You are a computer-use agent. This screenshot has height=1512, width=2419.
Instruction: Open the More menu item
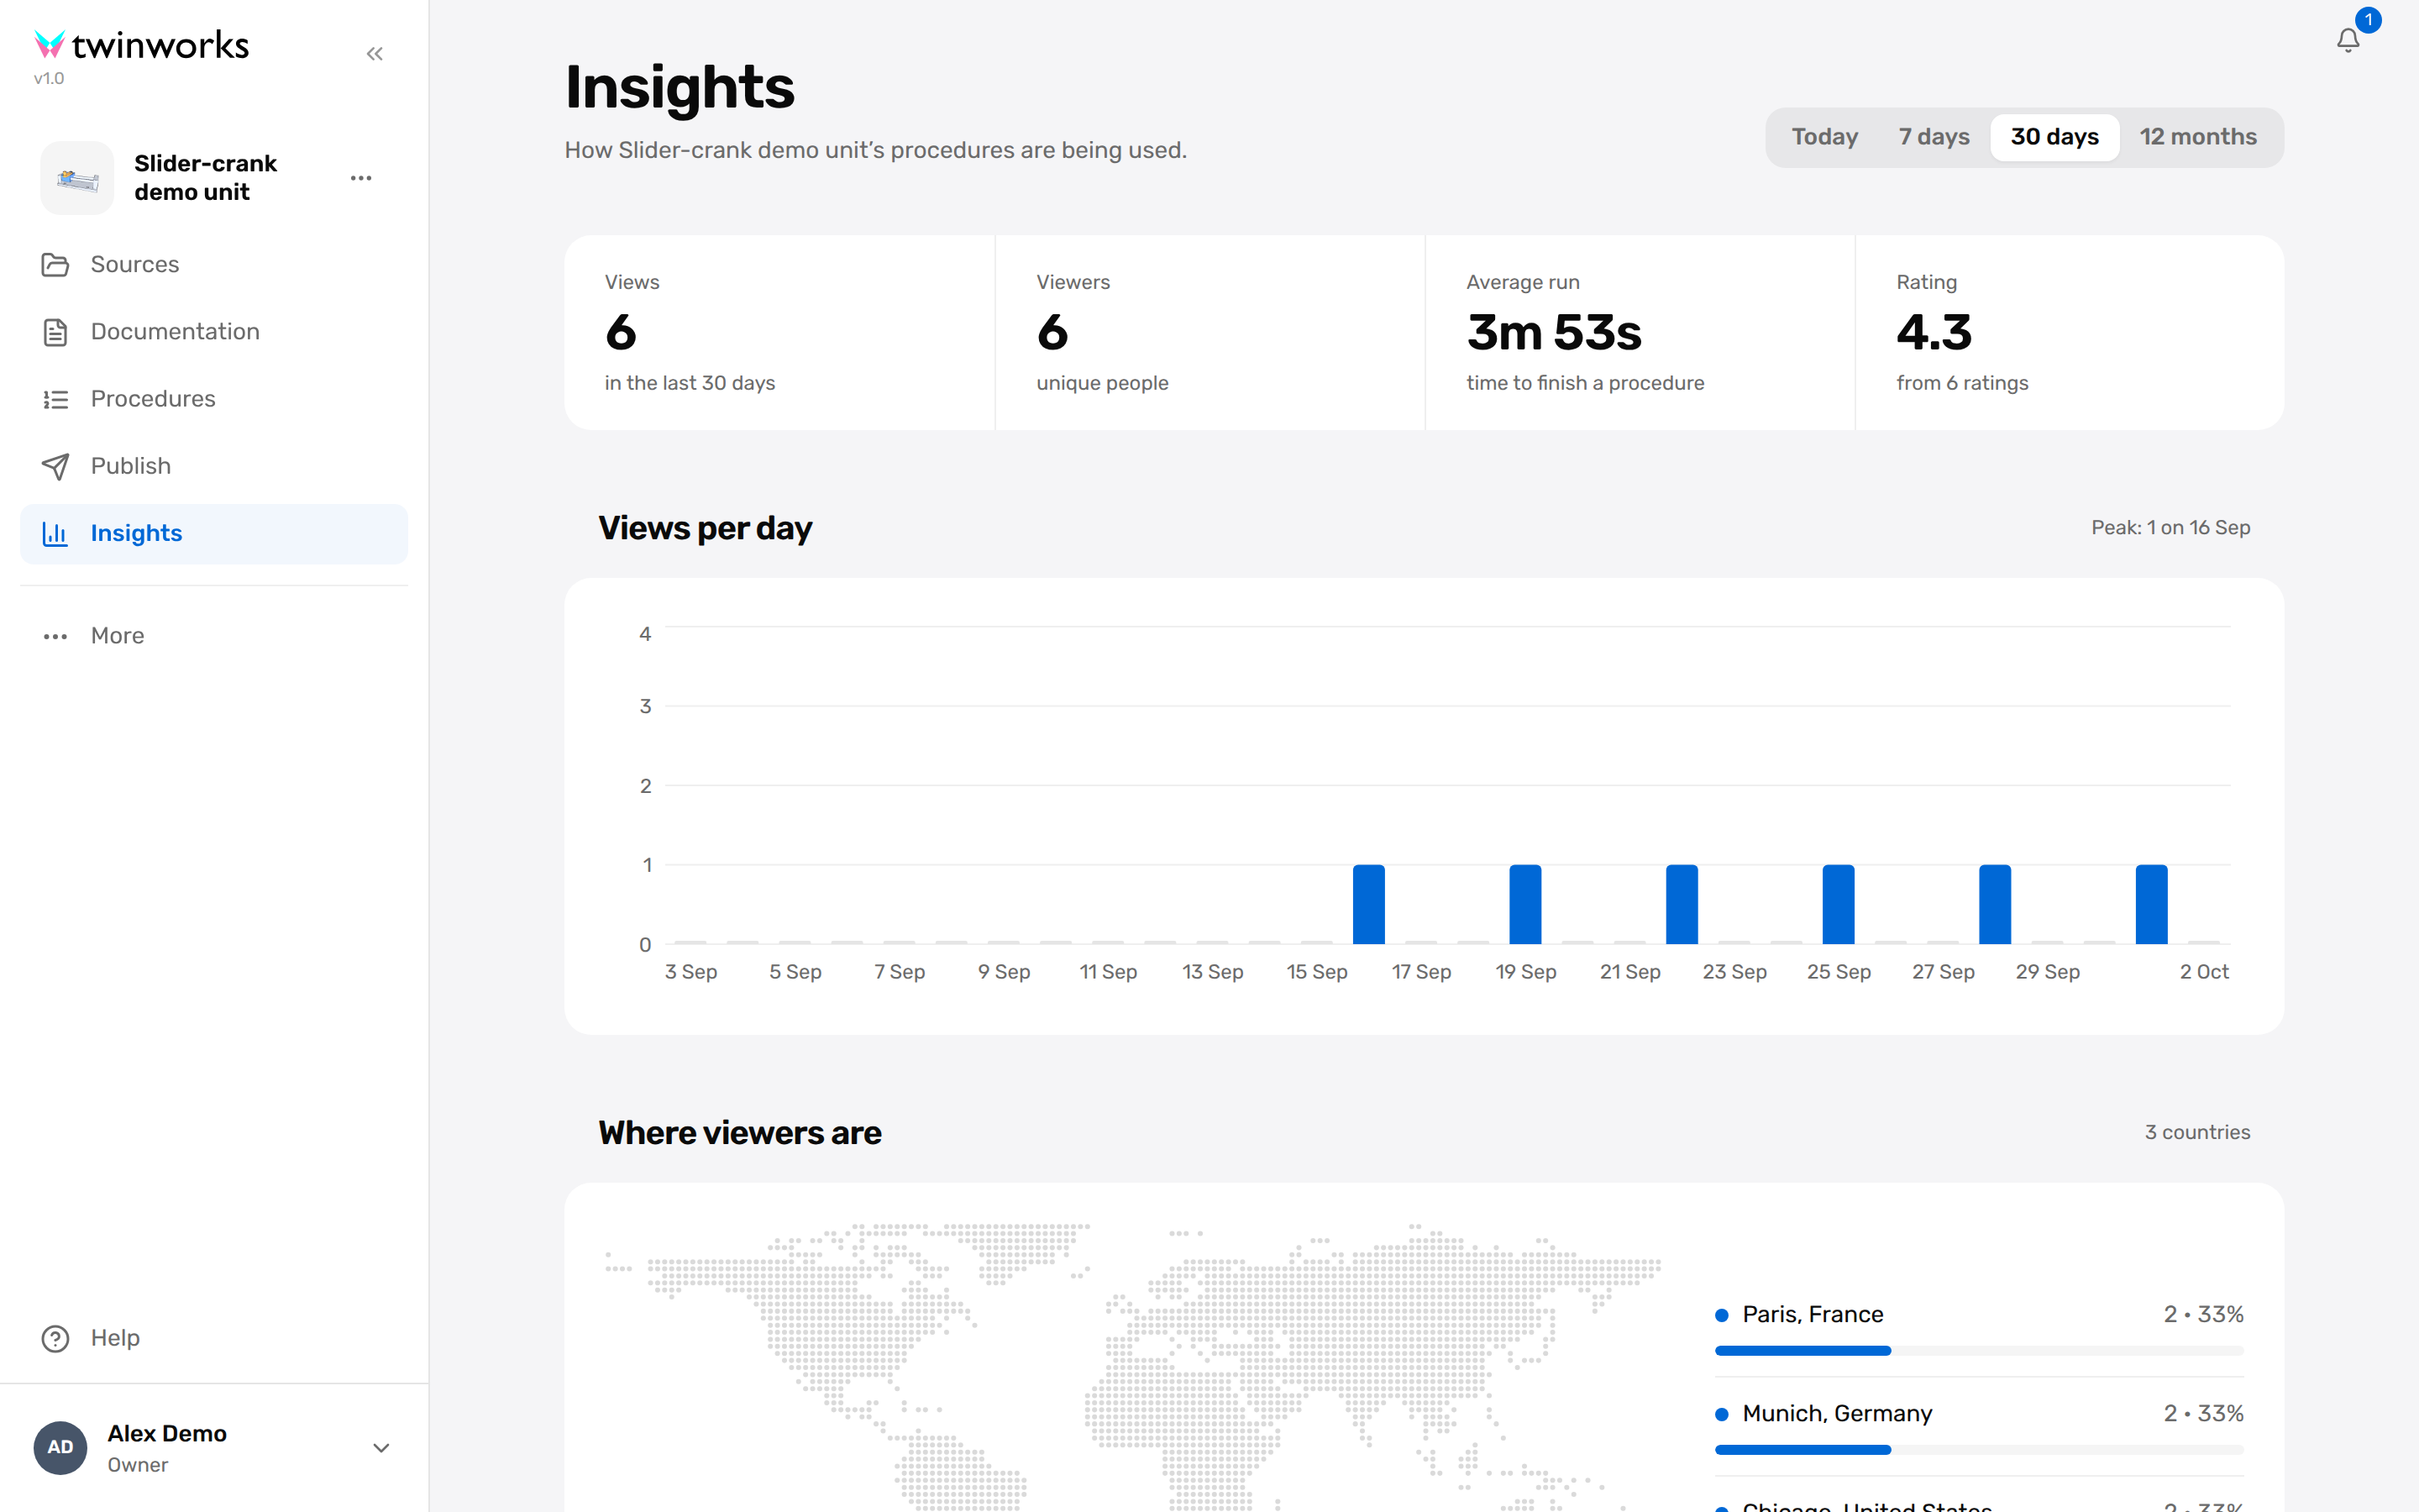point(214,636)
